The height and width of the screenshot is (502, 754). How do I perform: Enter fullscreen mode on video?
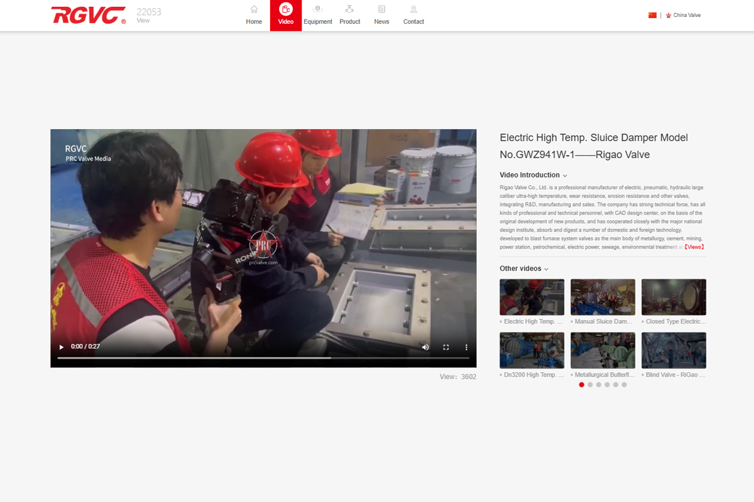(446, 347)
